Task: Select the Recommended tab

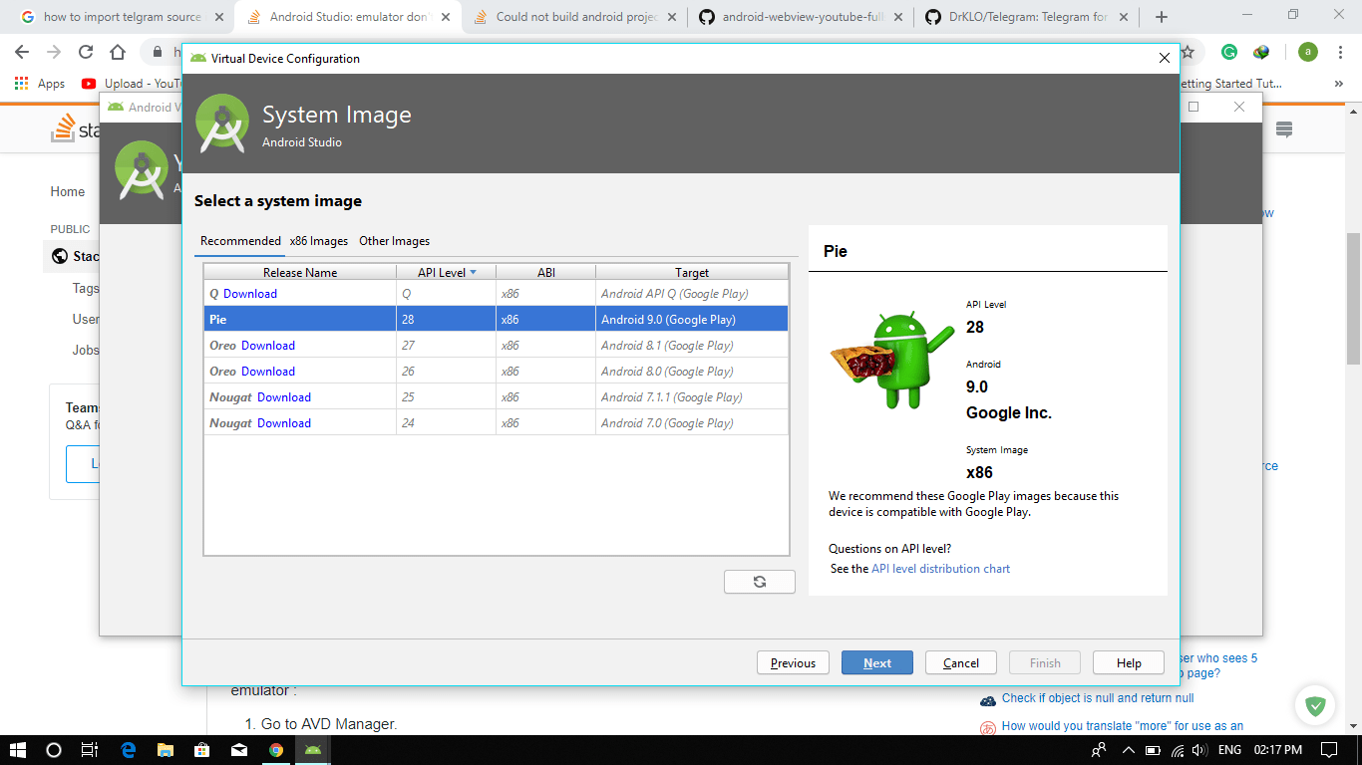Action: (240, 240)
